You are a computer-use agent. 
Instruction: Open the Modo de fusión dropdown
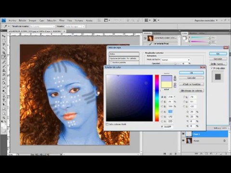(176, 60)
